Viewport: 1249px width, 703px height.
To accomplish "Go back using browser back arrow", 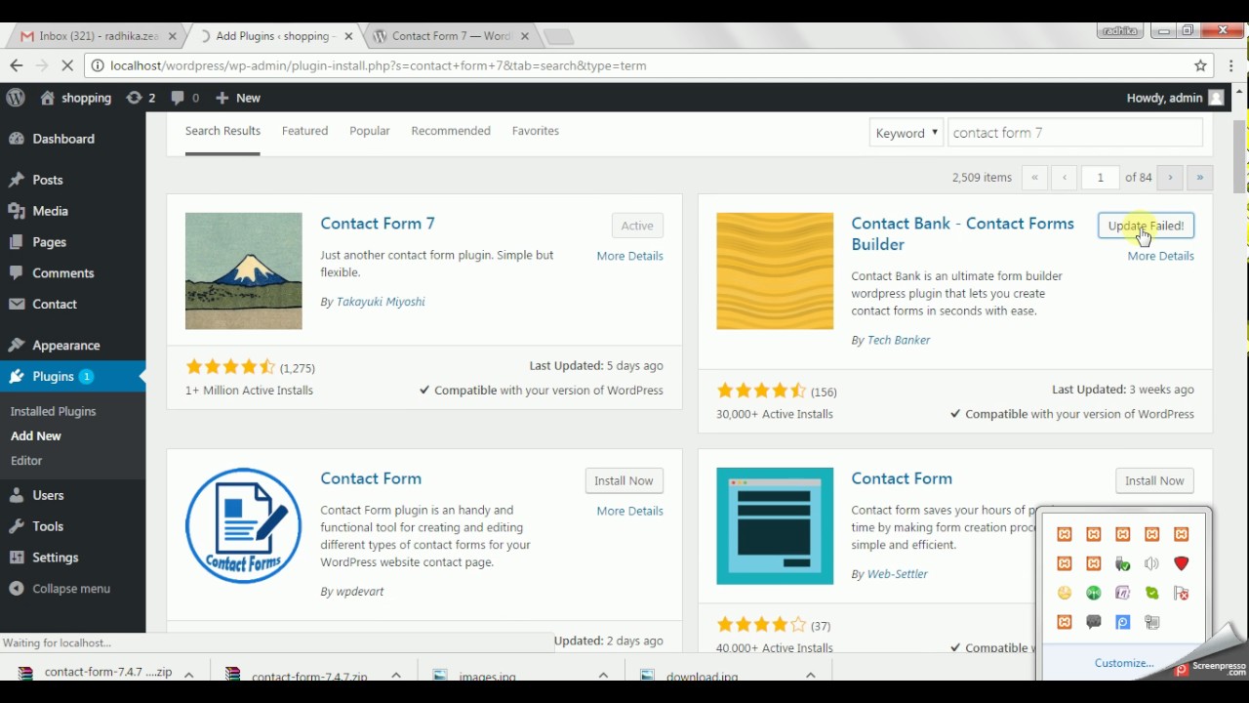I will (17, 65).
